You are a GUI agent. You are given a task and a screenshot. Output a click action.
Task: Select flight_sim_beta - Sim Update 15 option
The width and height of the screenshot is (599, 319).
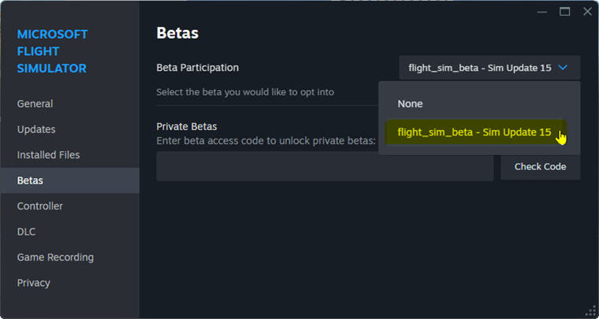point(474,132)
